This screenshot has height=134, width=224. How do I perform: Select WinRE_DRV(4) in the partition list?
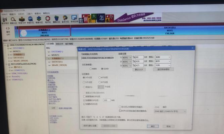coord(59,65)
